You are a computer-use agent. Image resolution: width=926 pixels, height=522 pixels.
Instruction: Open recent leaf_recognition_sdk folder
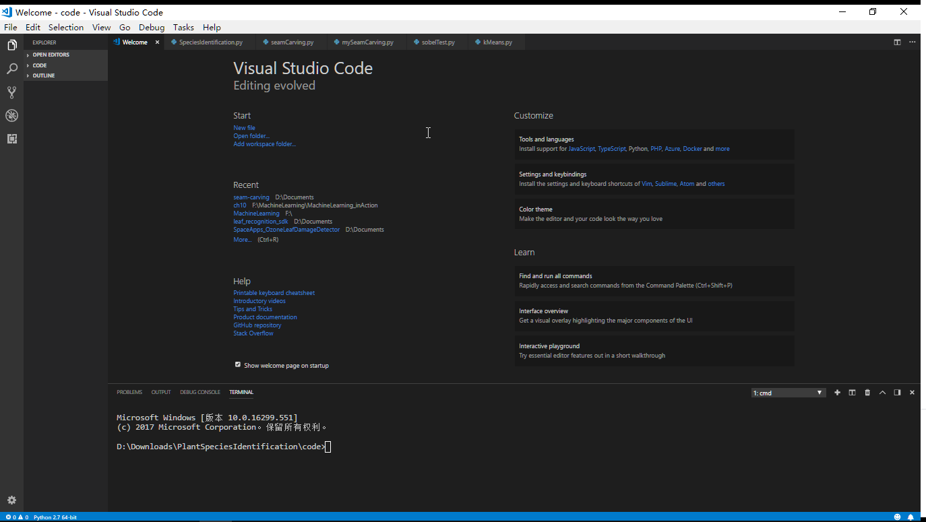pyautogui.click(x=260, y=222)
